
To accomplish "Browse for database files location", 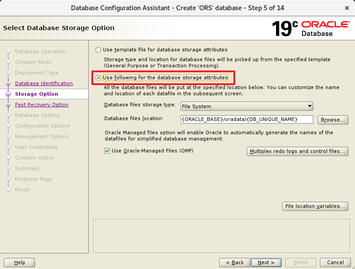I will pos(333,120).
